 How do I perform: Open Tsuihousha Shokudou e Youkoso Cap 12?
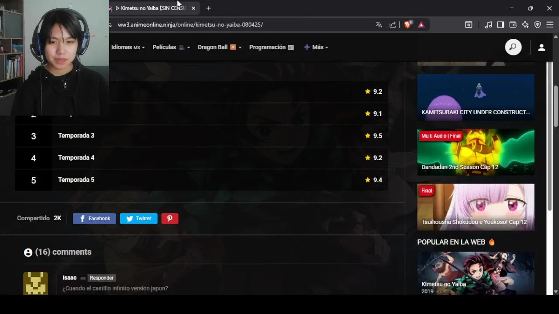[x=476, y=207]
